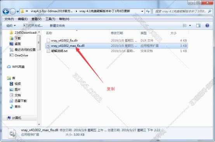Select 库 library node
This screenshot has width=215, height=142.
pos(14,78)
